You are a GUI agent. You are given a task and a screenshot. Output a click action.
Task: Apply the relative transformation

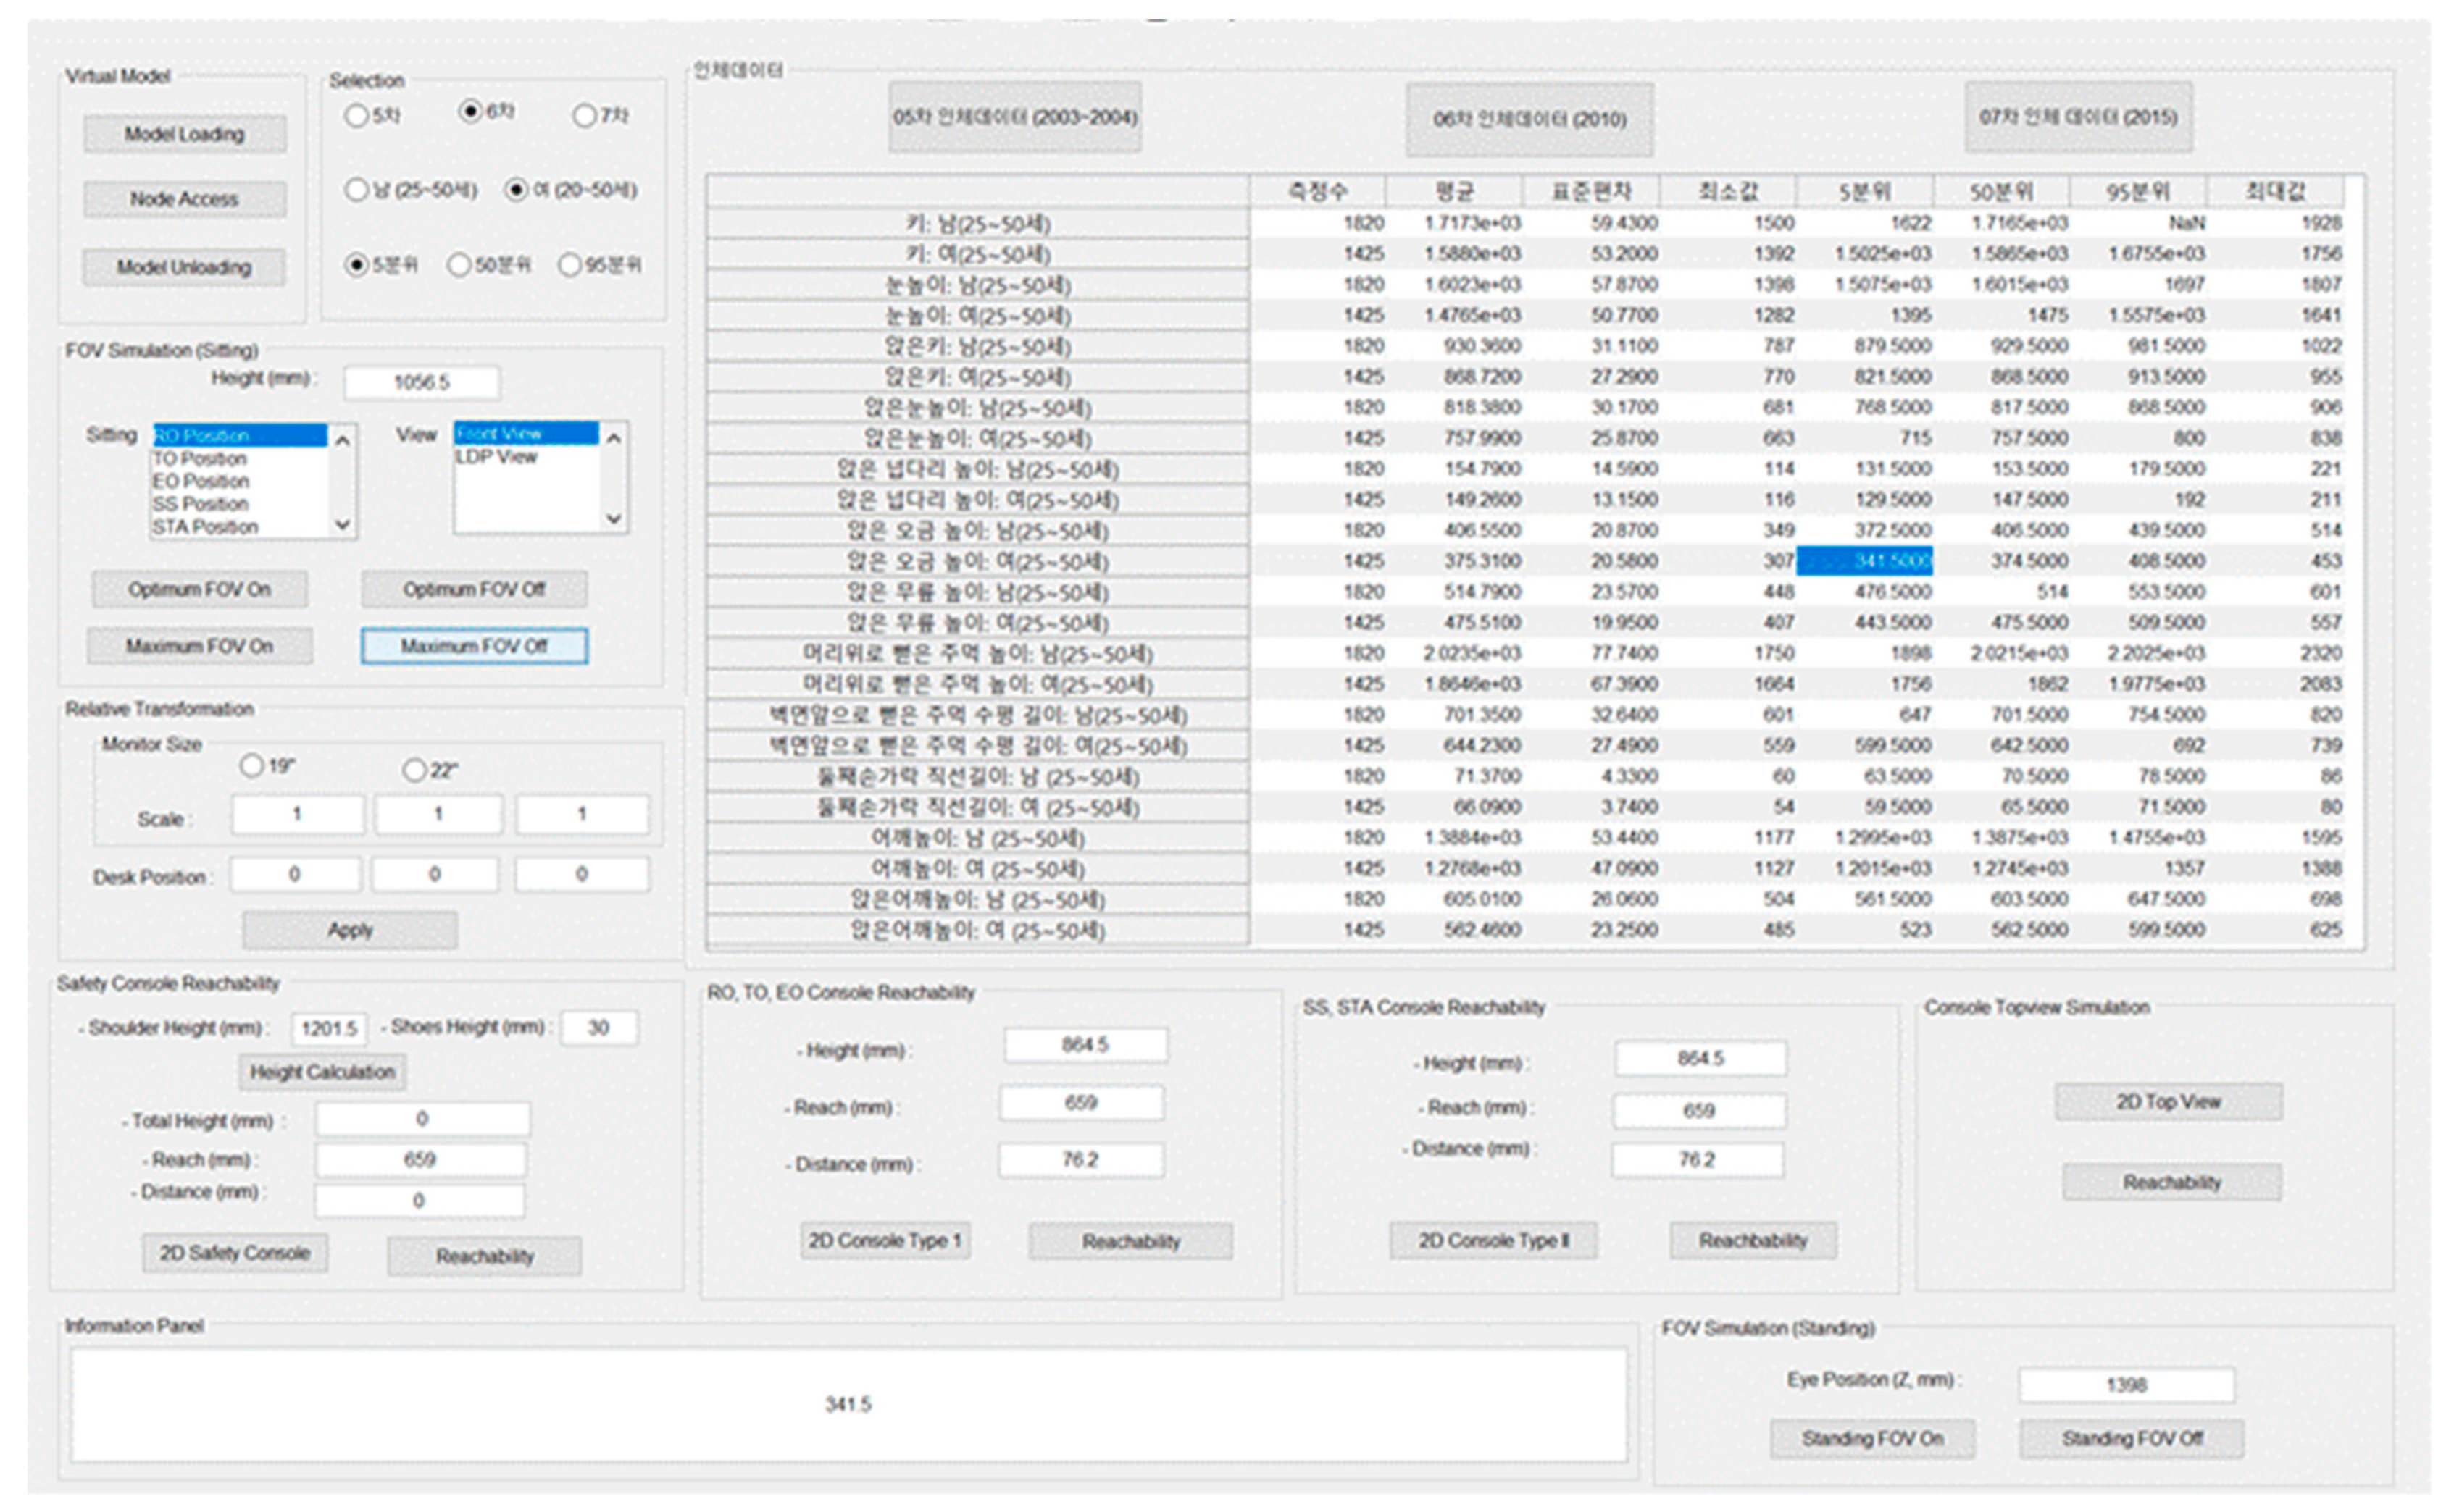coord(350,930)
